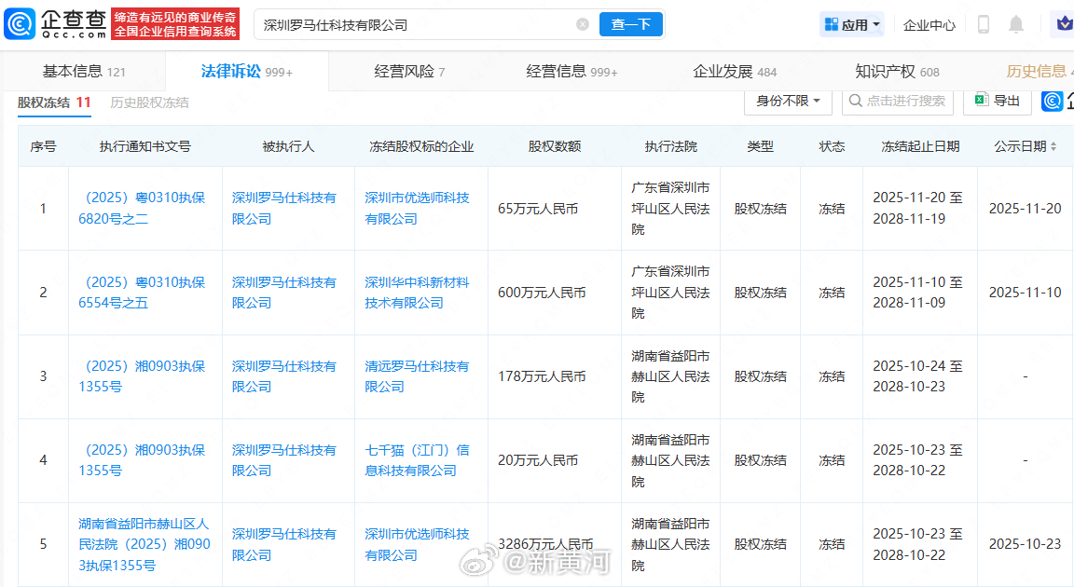
Task: Click the company name search input field
Action: (418, 24)
